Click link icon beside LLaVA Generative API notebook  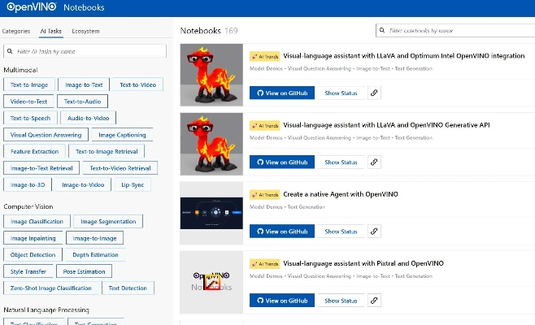point(374,162)
